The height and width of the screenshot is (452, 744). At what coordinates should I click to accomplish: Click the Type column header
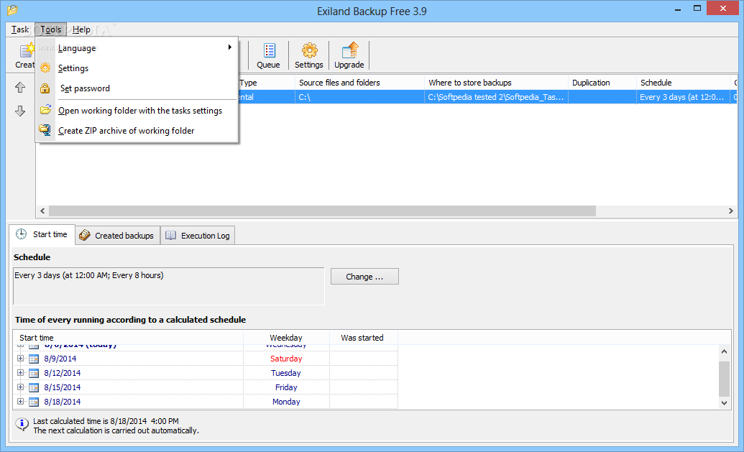tap(266, 83)
